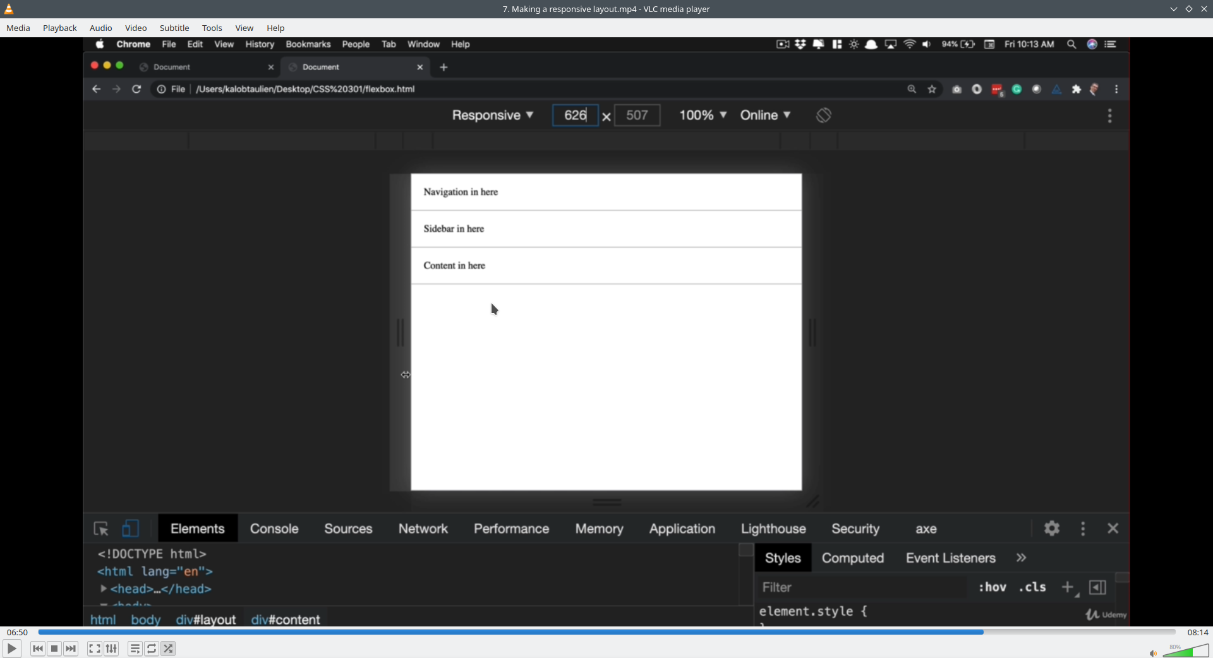The height and width of the screenshot is (658, 1213).
Task: Open a new Chrome tab
Action: [x=444, y=67]
